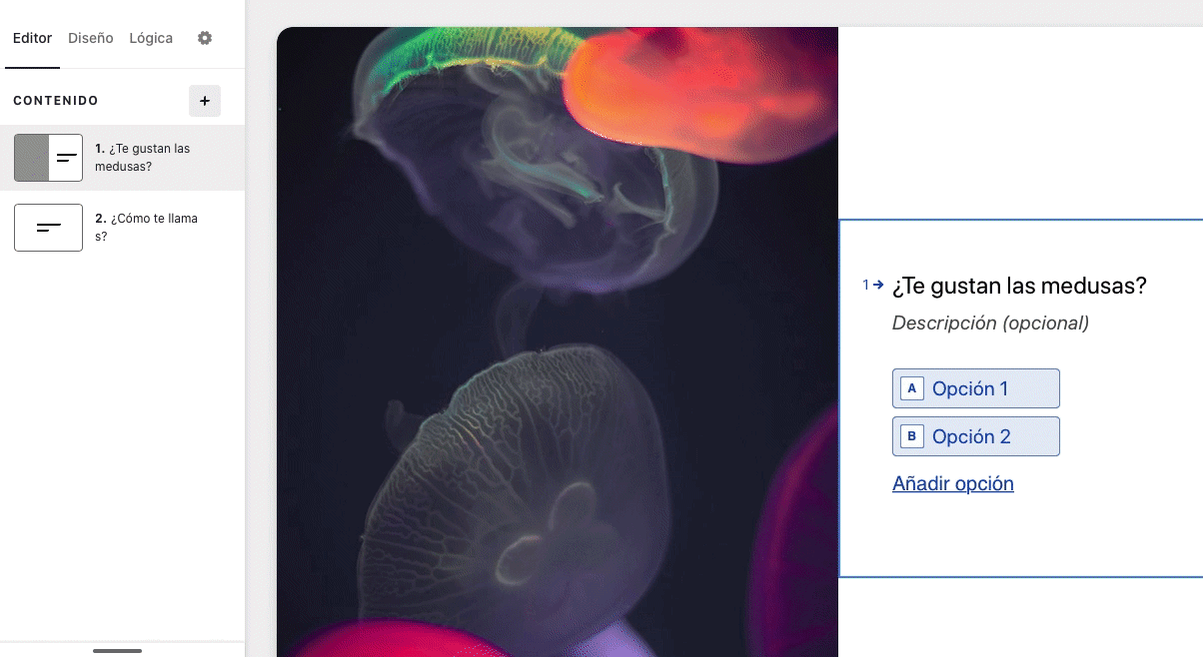The height and width of the screenshot is (657, 1203).
Task: Switch to the Diseño tab
Action: click(91, 38)
